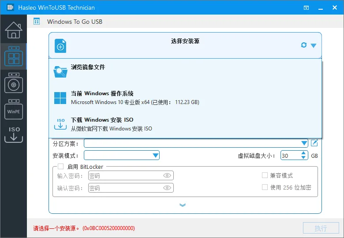The height and width of the screenshot is (238, 344).
Task: Minimize the WinToUSB window
Action: pos(321,8)
